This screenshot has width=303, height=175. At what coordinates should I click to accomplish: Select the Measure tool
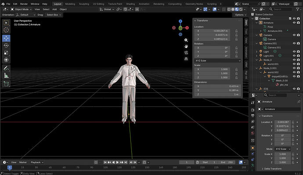[6, 76]
